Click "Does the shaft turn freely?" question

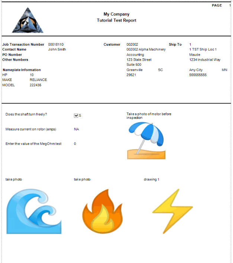pos(26,114)
